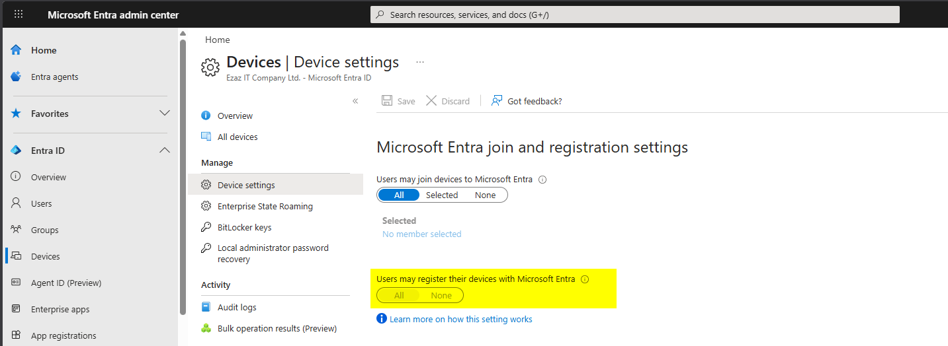Open the app launcher waffle icon

click(19, 15)
